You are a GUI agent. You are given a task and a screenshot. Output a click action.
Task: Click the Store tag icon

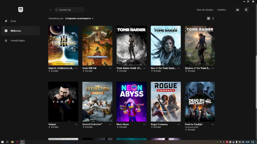pyautogui.click(x=6, y=21)
